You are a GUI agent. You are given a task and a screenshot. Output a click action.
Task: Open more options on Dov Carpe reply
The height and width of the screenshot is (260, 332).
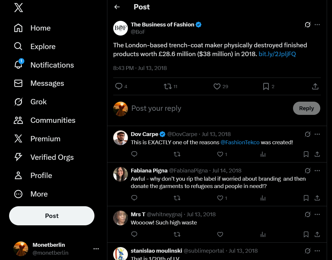(317, 134)
